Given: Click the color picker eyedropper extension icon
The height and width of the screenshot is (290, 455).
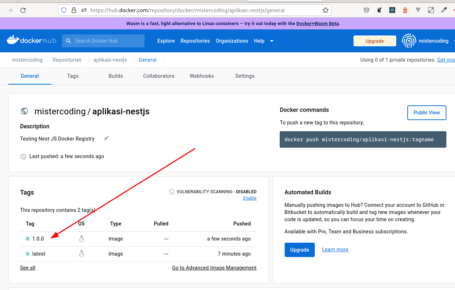Looking at the screenshot, I should [x=444, y=10].
